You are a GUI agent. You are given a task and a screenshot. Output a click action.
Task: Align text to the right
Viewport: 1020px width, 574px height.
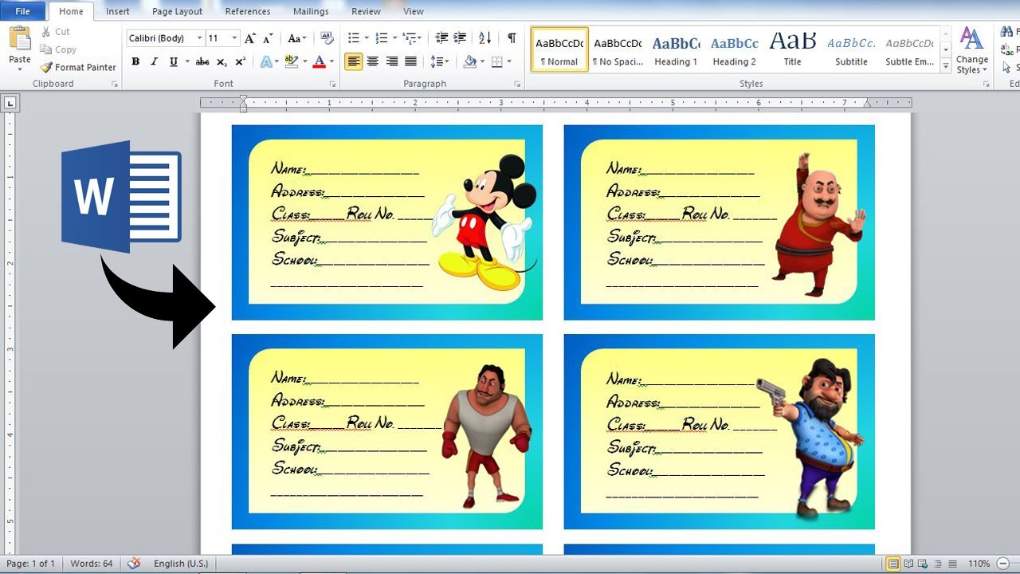point(391,61)
